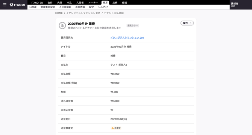
Task: Click the external link icon next to ヘルプ
Action: click(106, 7)
